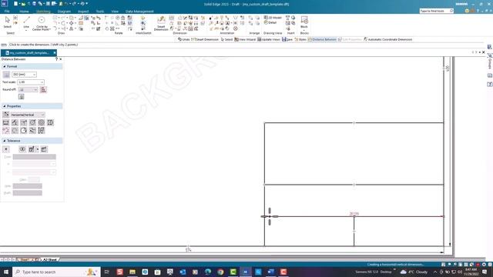Switch to the View ribbon tab

tap(115, 12)
